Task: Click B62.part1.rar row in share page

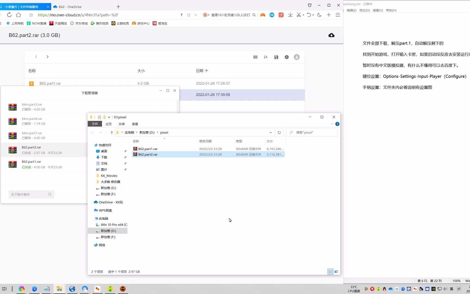Action: click(x=164, y=84)
